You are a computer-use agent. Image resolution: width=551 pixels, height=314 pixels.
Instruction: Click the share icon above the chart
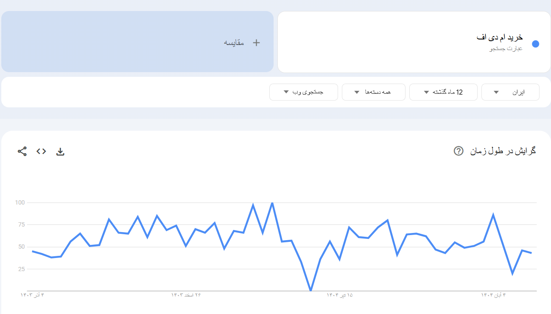pos(22,151)
